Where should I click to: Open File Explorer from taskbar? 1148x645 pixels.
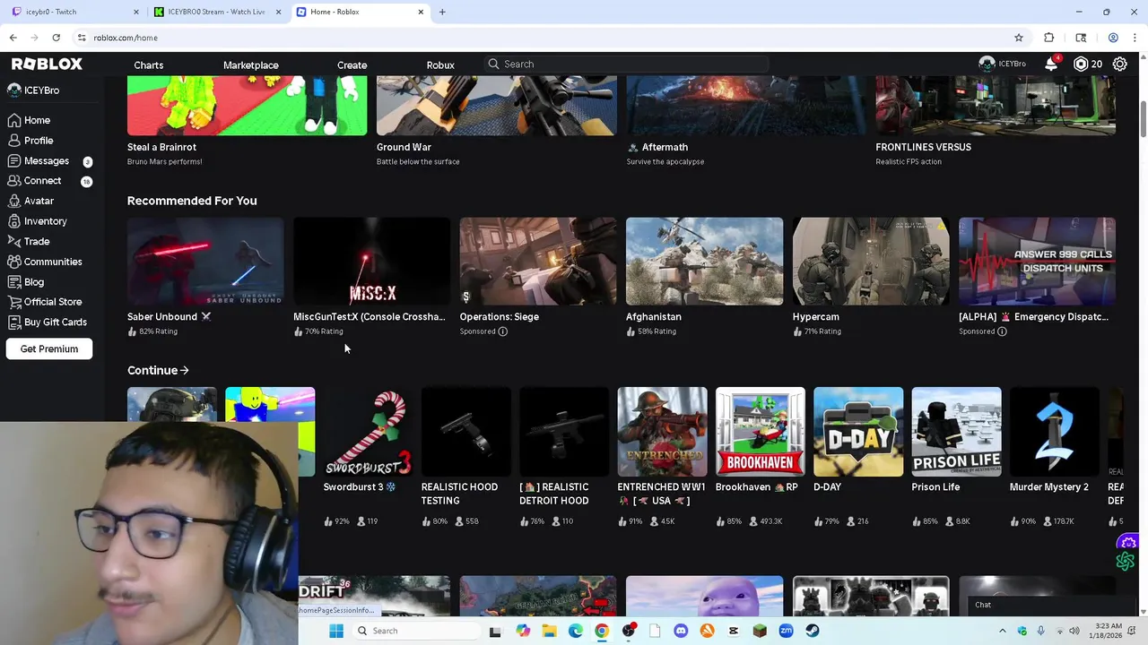(549, 631)
